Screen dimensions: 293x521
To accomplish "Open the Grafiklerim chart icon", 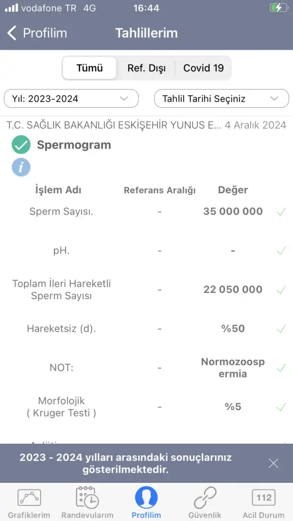I will pyautogui.click(x=29, y=498).
